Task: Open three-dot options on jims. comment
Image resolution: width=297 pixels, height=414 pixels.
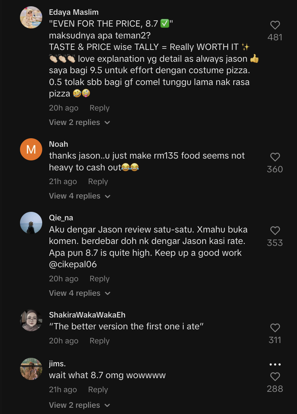Action: point(275,364)
